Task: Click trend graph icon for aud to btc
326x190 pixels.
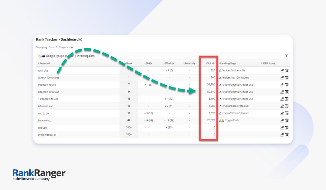Action: click(282, 113)
